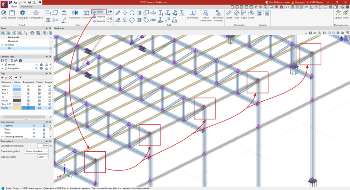350x190 pixels.
Task: Collapse the View options panel chevron
Action: coord(46,141)
